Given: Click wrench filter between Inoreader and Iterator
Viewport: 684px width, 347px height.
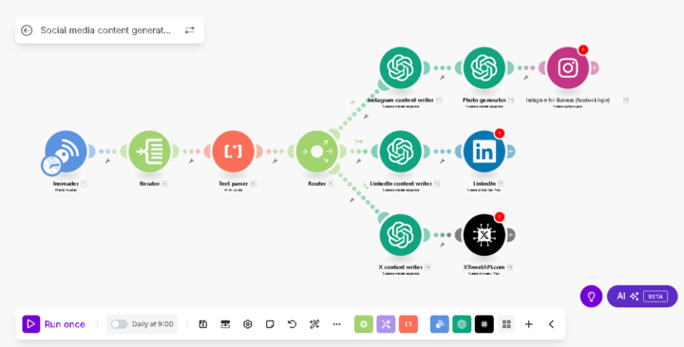Looking at the screenshot, I should pyautogui.click(x=107, y=161).
